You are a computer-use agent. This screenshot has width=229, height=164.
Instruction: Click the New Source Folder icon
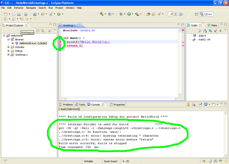(x=43, y=14)
